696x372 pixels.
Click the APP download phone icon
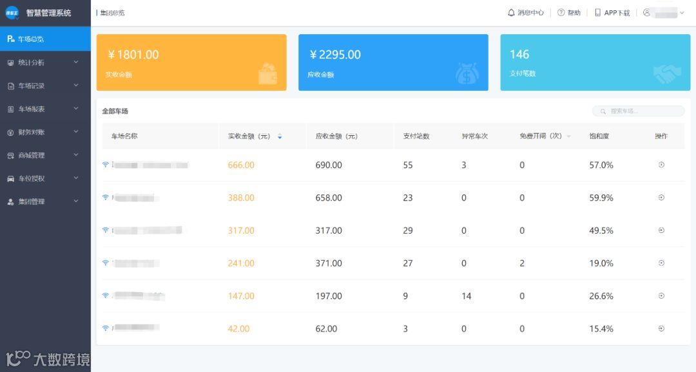597,13
